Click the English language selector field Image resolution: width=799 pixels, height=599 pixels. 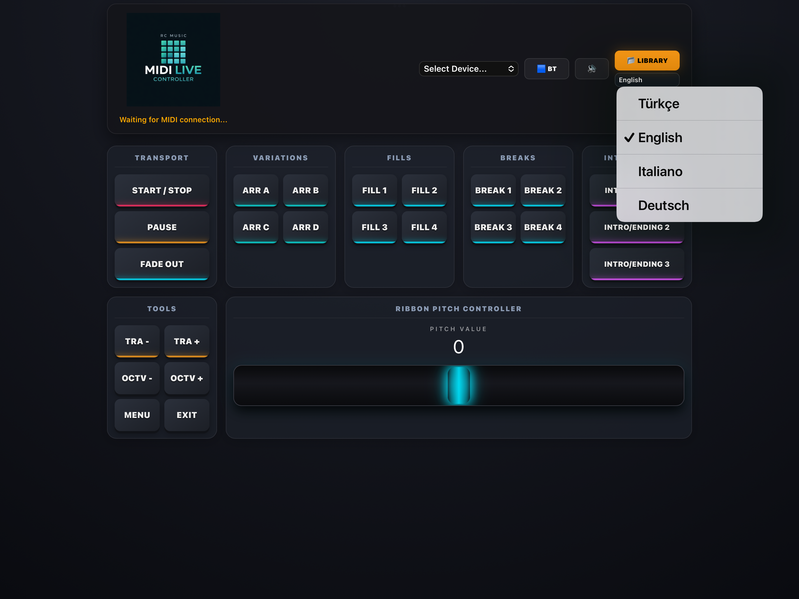pos(647,80)
